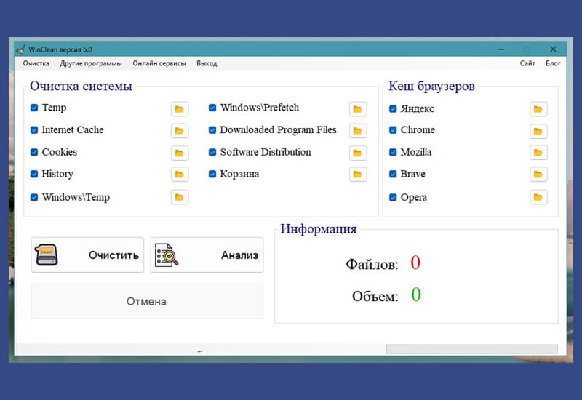Open the Internet Cache folder icon
Screen dimensions: 582x400
[180, 131]
